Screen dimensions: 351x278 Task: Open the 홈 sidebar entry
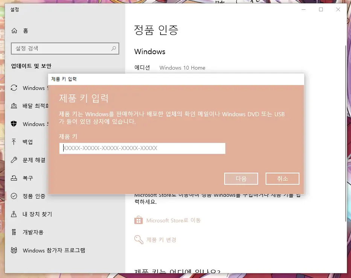click(x=26, y=31)
